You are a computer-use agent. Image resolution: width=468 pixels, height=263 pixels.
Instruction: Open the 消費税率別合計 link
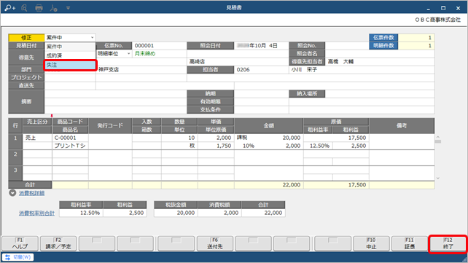point(36,213)
